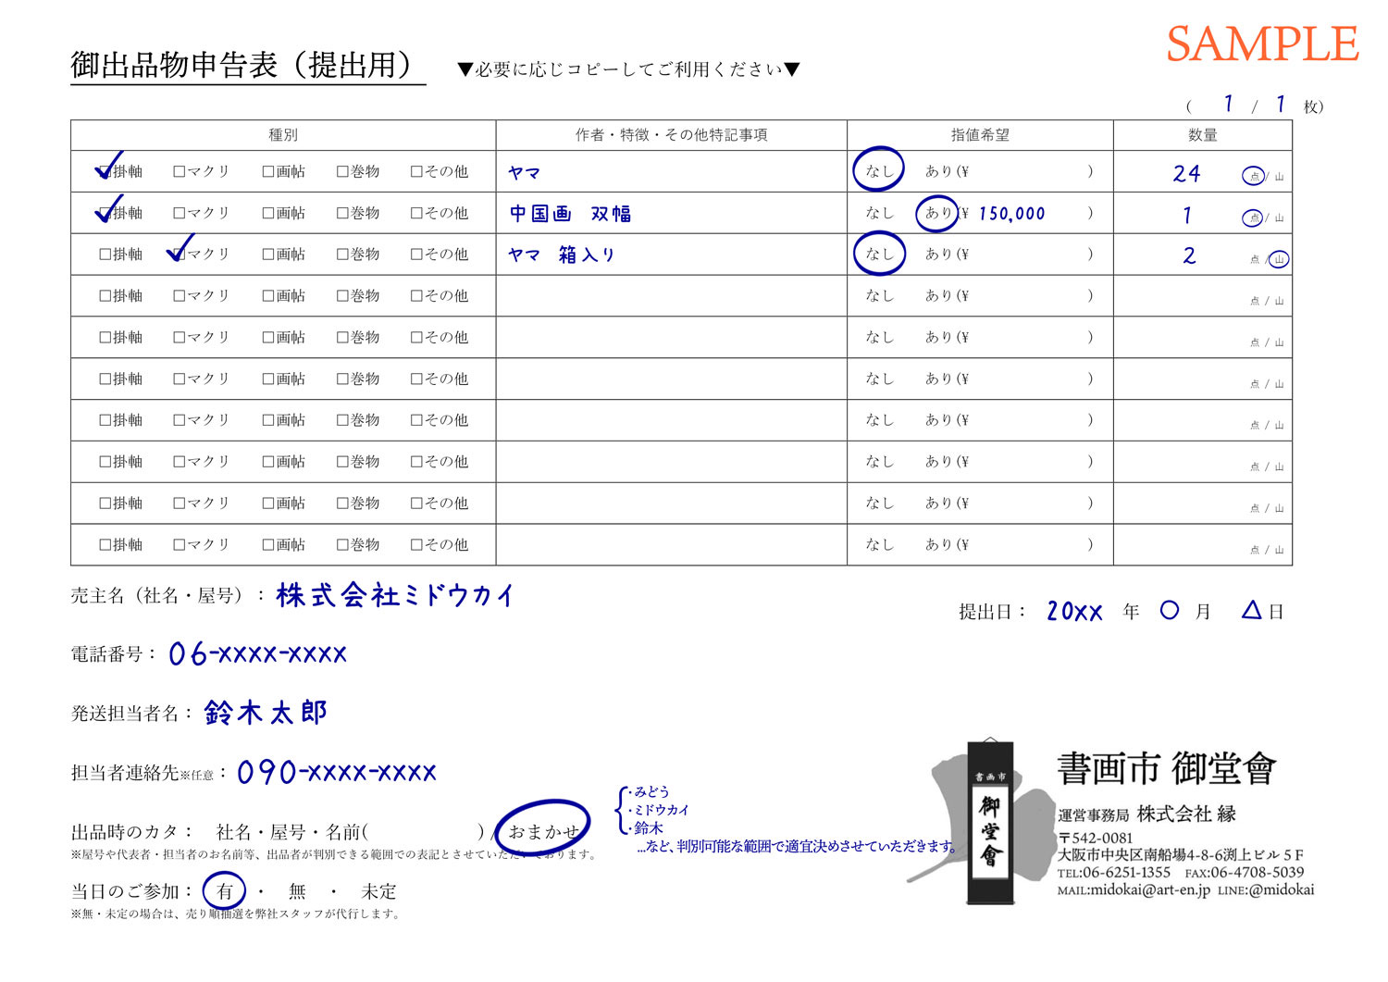Click the 指値希望 column header
Viewport: 1388px width, 982px height.
tap(980, 135)
